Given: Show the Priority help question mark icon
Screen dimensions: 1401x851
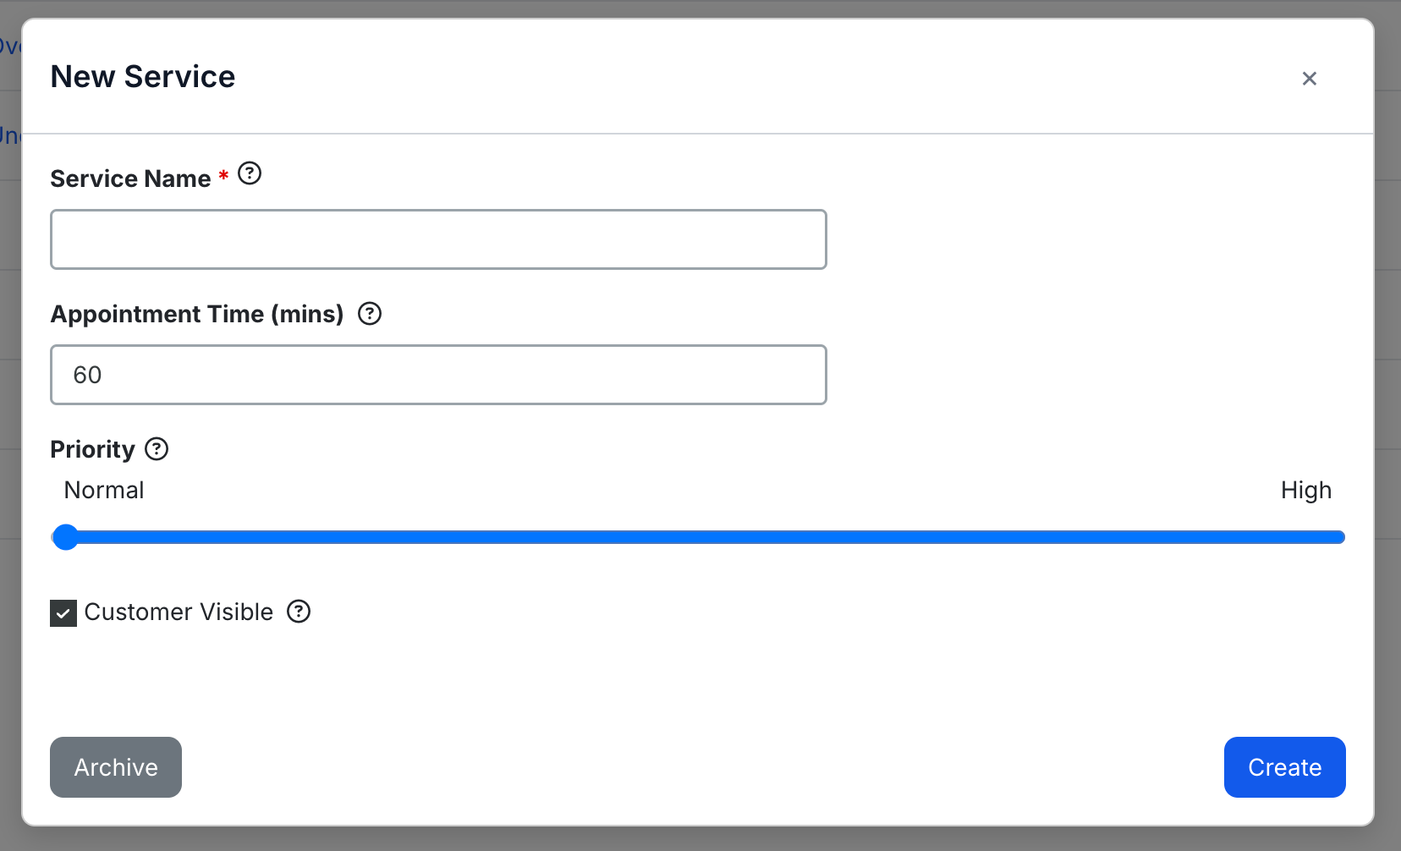Looking at the screenshot, I should click(157, 448).
